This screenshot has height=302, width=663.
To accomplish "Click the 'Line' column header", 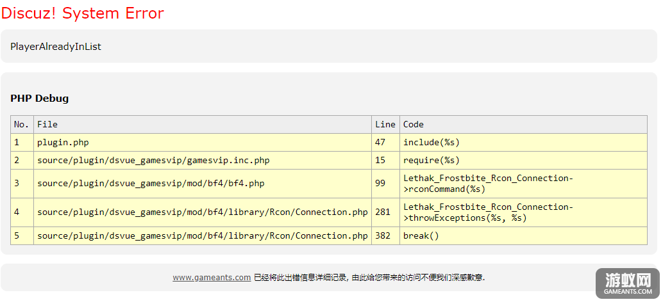I will [x=385, y=124].
